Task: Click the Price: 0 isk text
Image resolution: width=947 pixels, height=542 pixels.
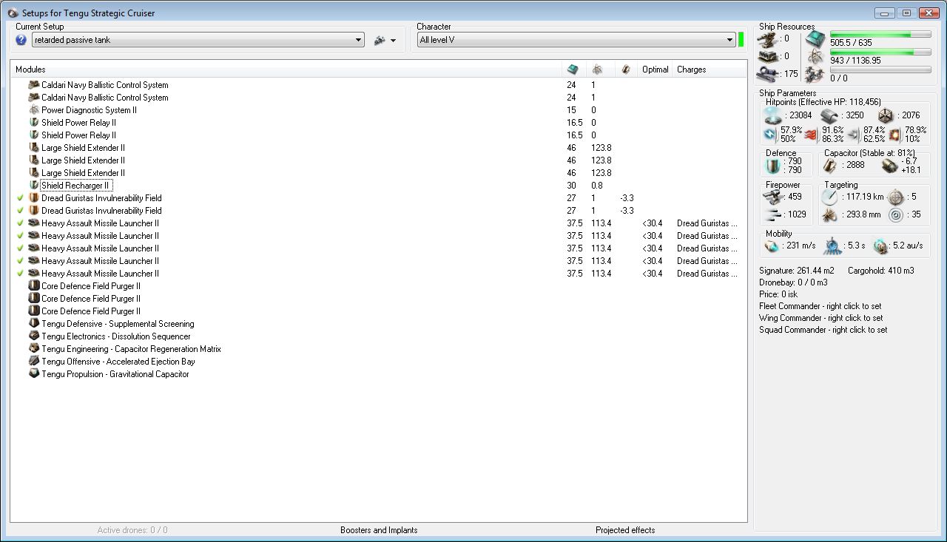Action: tap(780, 294)
